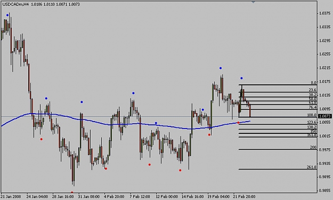The image size is (333, 200).
Task: Click the 0.9935 price axis label
Action: pos(325,163)
